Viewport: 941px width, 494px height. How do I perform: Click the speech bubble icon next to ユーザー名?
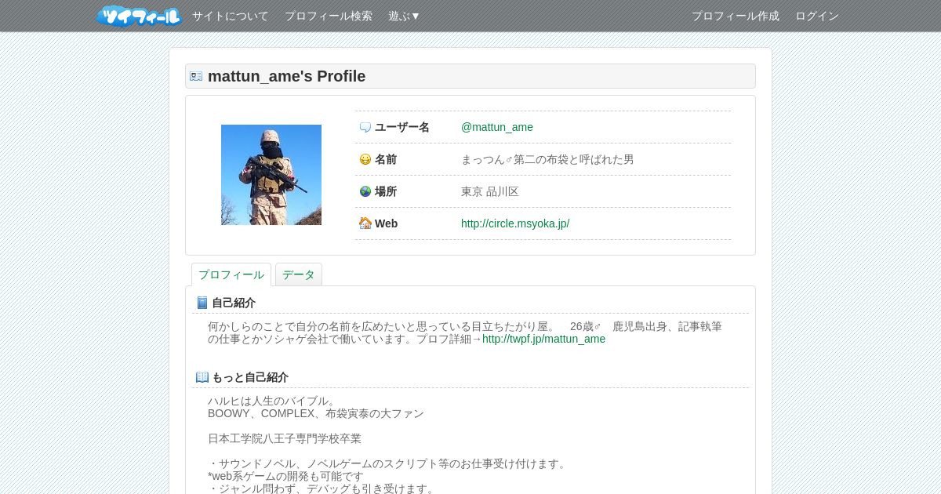tap(365, 127)
